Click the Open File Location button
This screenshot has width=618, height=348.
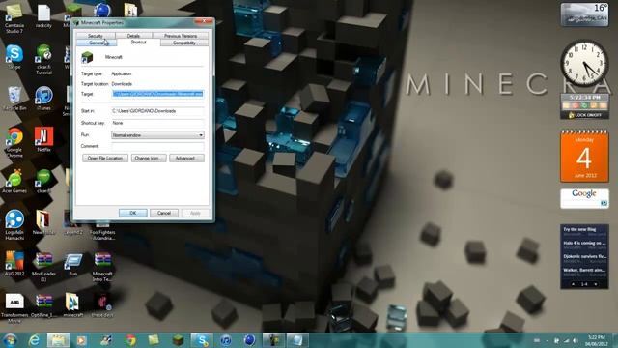point(105,159)
